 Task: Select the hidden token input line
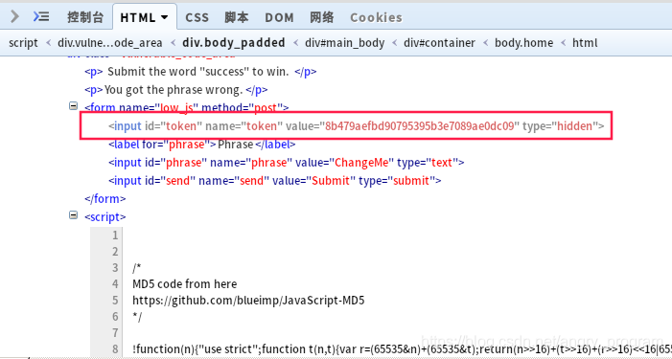(357, 125)
